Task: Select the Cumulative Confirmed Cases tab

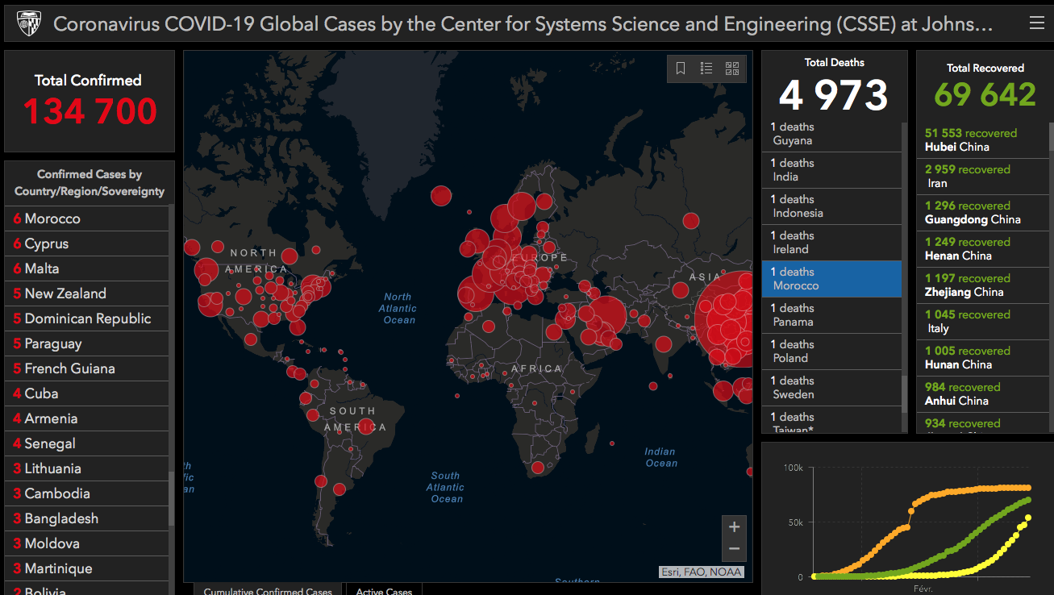Action: pos(268,590)
